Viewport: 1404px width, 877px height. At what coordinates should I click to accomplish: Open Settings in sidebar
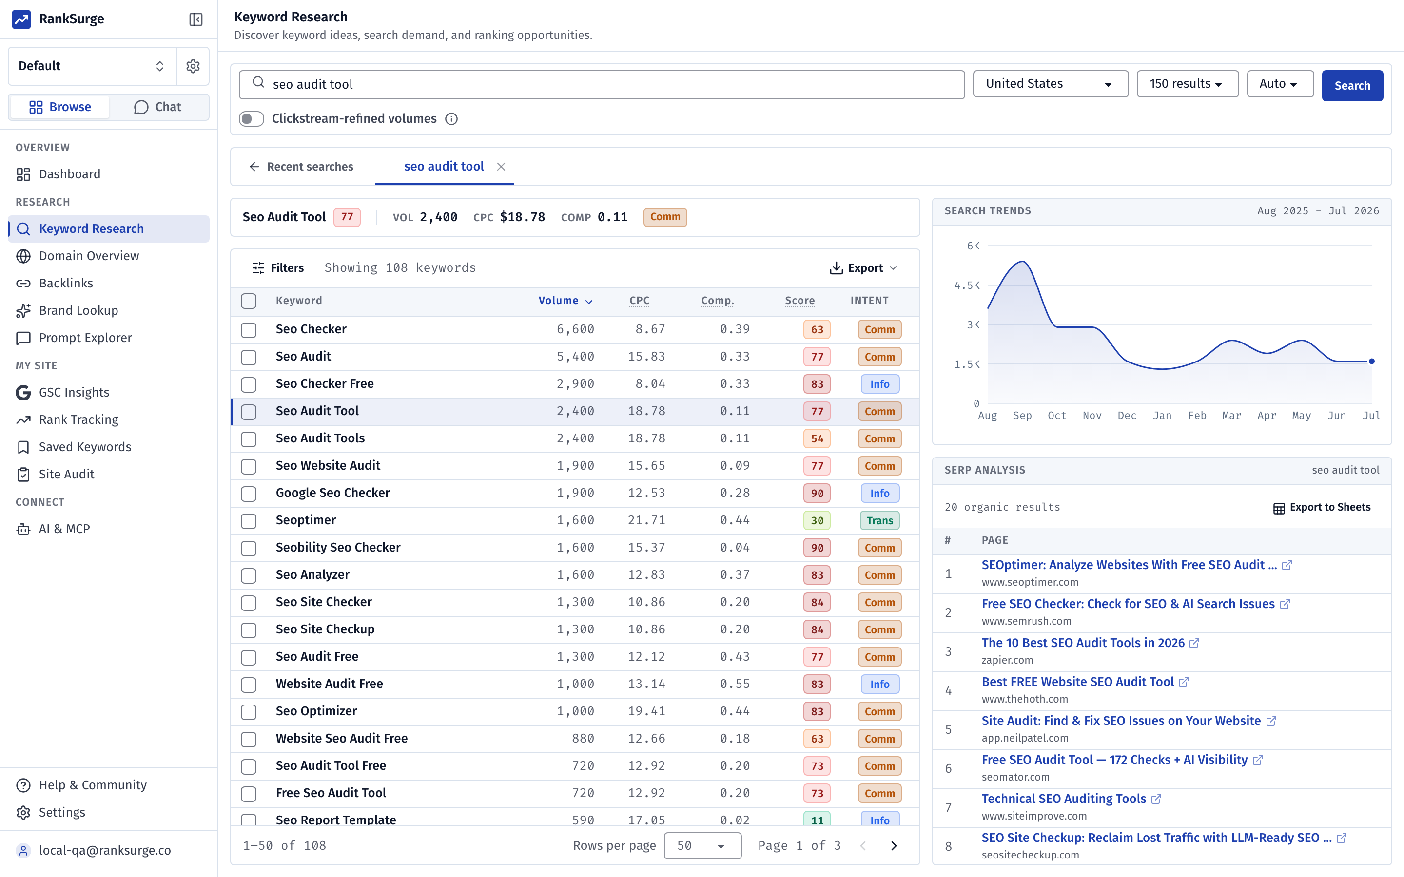coord(109,812)
